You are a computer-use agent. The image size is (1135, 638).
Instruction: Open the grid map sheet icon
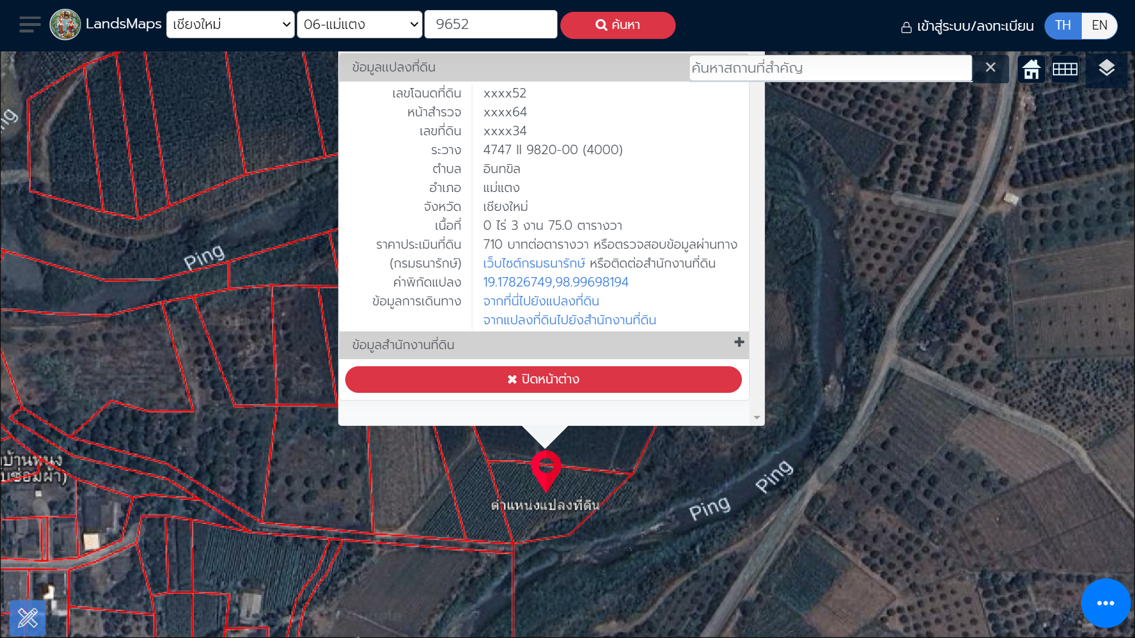(x=1065, y=69)
